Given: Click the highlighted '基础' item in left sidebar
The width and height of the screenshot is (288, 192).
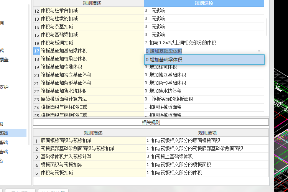Looking at the screenshot, I should 13,133.
